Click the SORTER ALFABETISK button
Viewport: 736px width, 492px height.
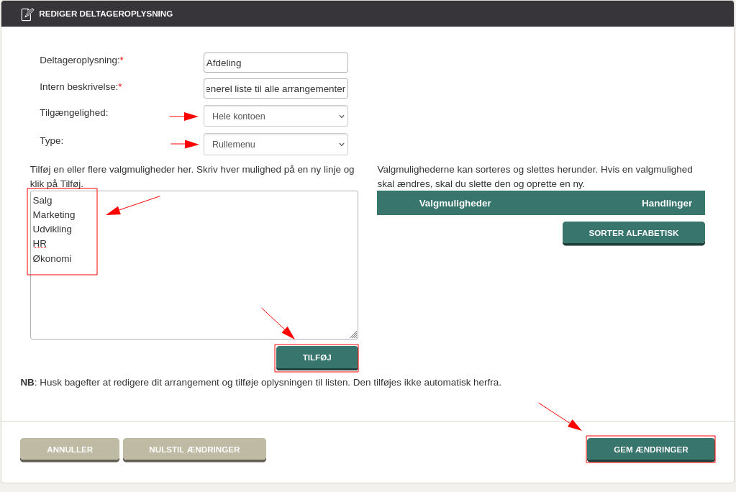(633, 233)
